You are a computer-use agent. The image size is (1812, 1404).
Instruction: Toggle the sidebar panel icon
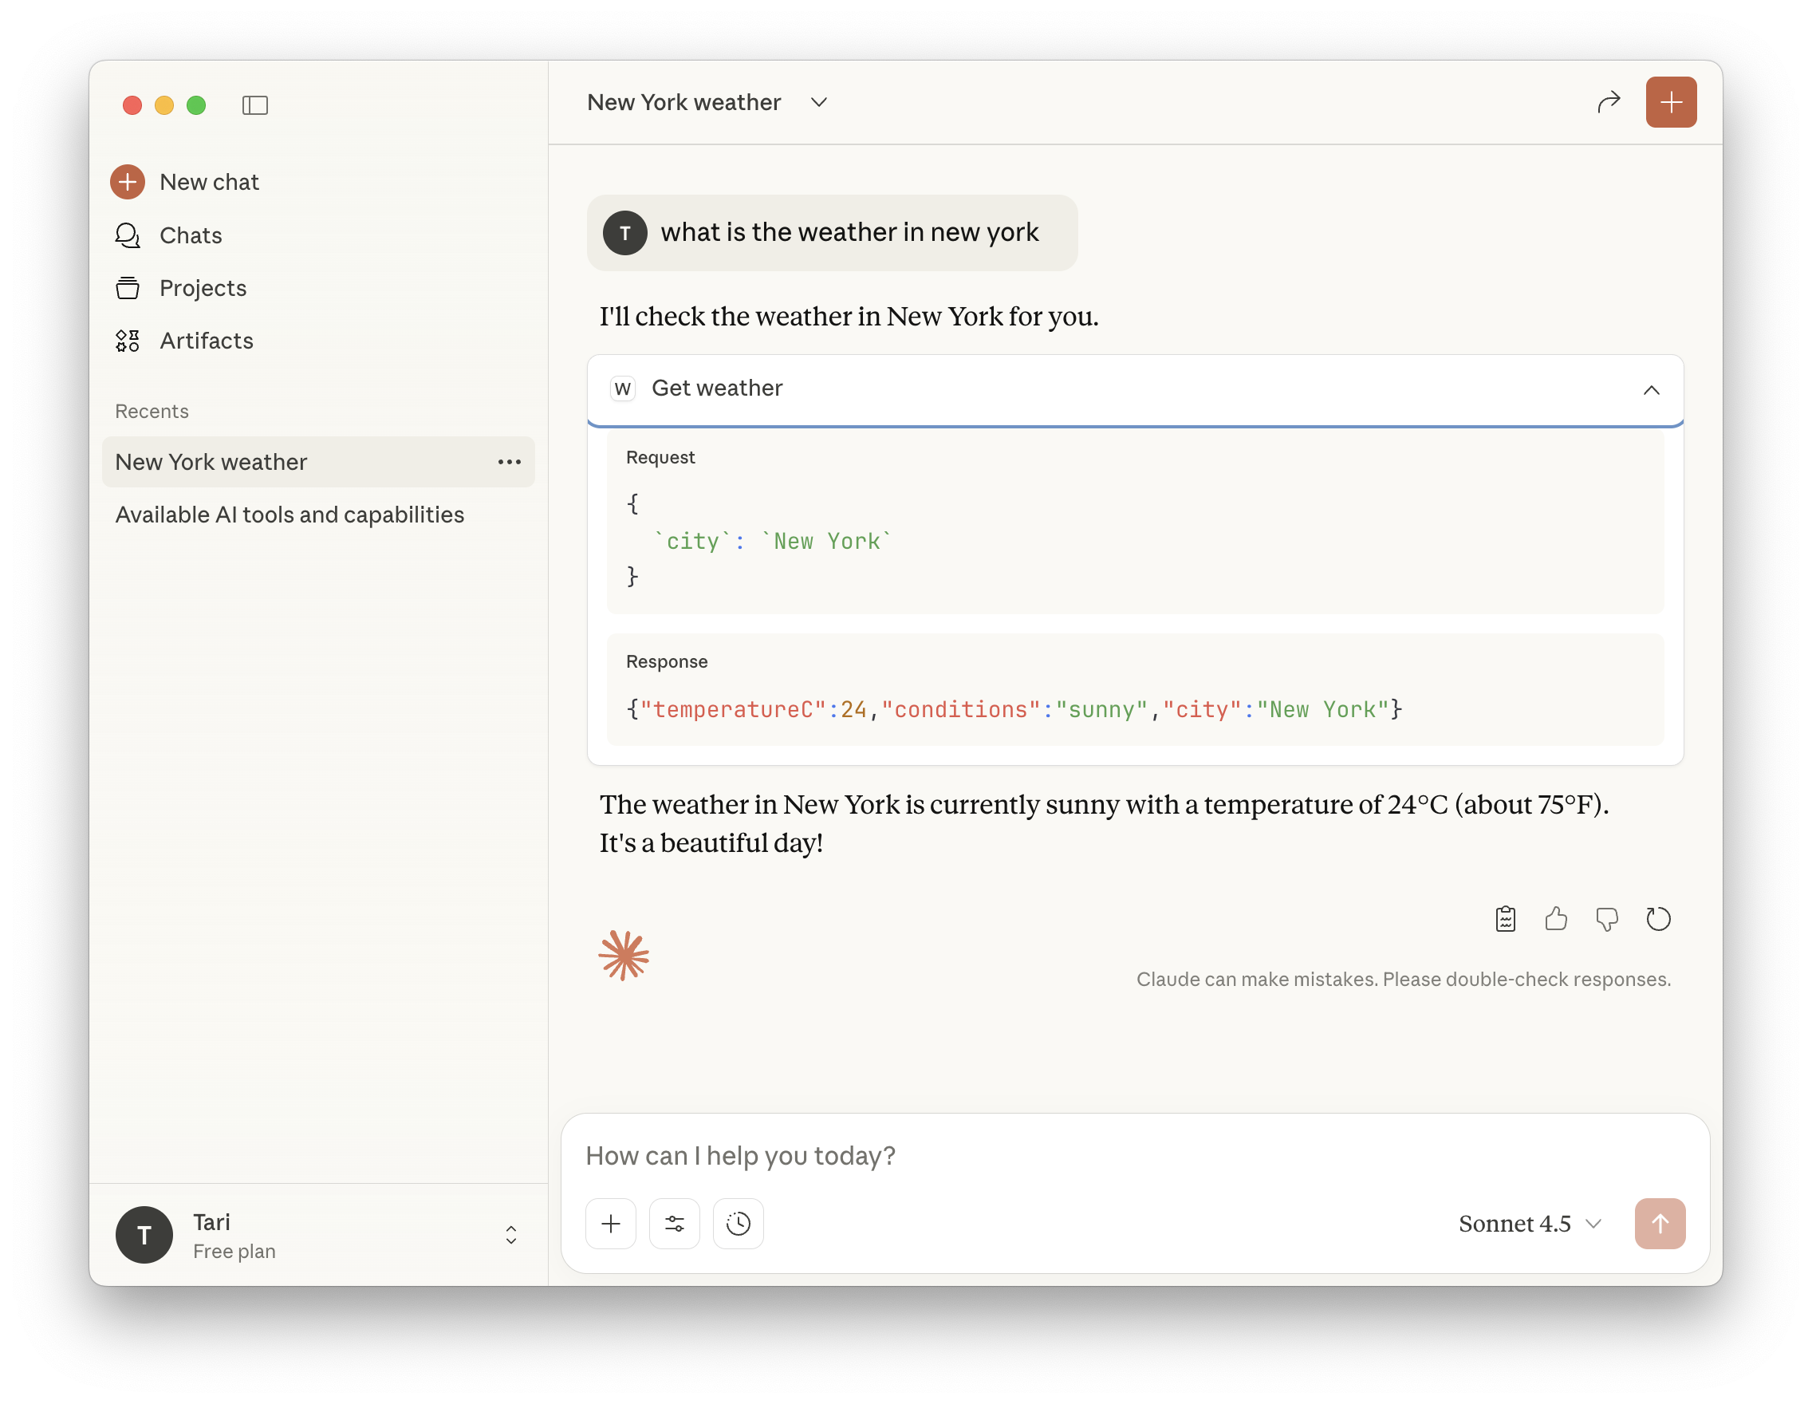[x=254, y=105]
